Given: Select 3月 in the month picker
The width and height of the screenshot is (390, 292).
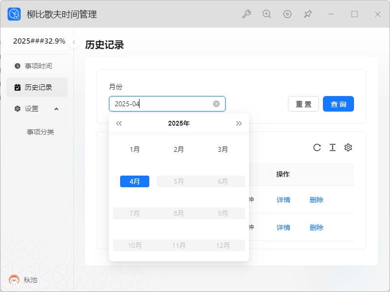Looking at the screenshot, I should point(223,149).
